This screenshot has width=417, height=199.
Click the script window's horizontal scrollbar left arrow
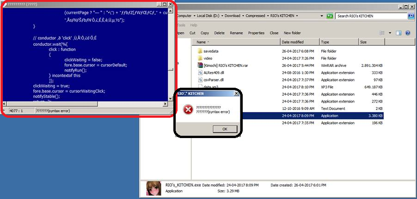(5, 104)
